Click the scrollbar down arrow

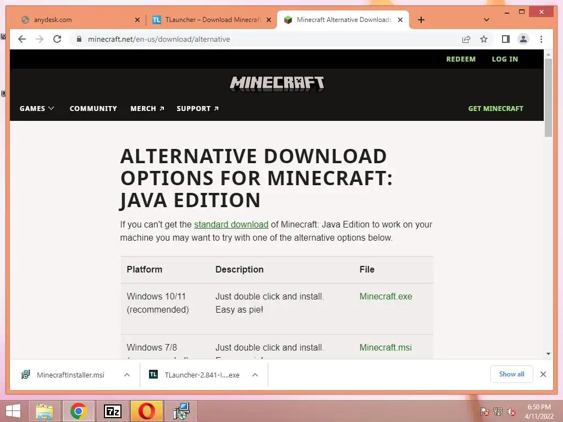click(x=548, y=354)
